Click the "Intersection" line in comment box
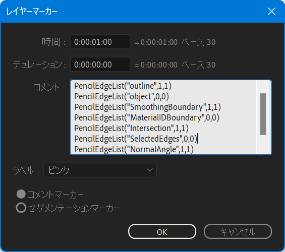The image size is (285, 252). tap(132, 128)
